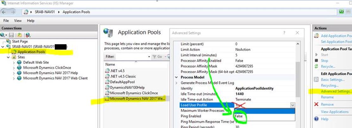This screenshot has height=128, width=352.
Task: Click the Advanced Settings help question mark
Action: (284, 33)
